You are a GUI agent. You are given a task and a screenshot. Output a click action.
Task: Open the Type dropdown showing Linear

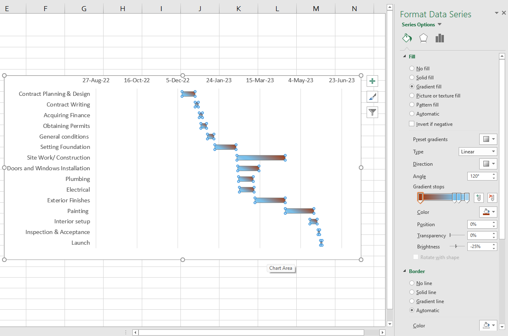(x=478, y=152)
